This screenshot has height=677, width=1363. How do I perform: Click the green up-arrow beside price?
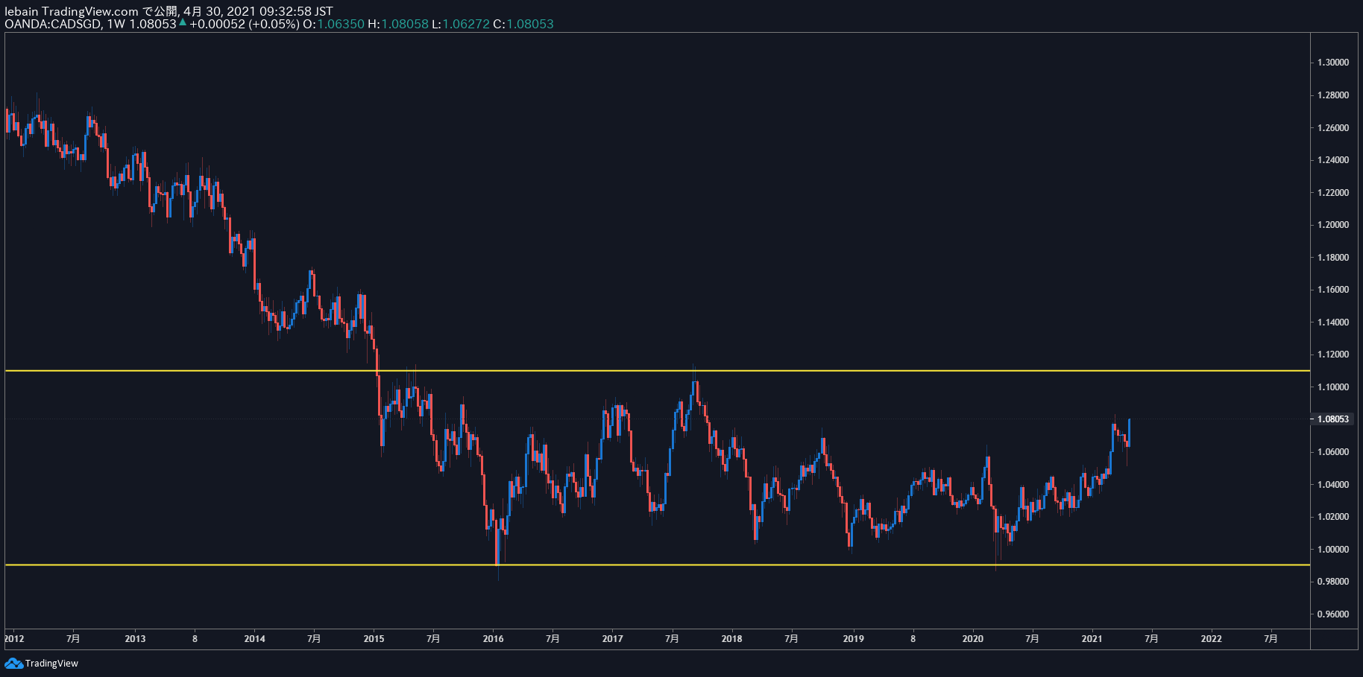coord(183,22)
